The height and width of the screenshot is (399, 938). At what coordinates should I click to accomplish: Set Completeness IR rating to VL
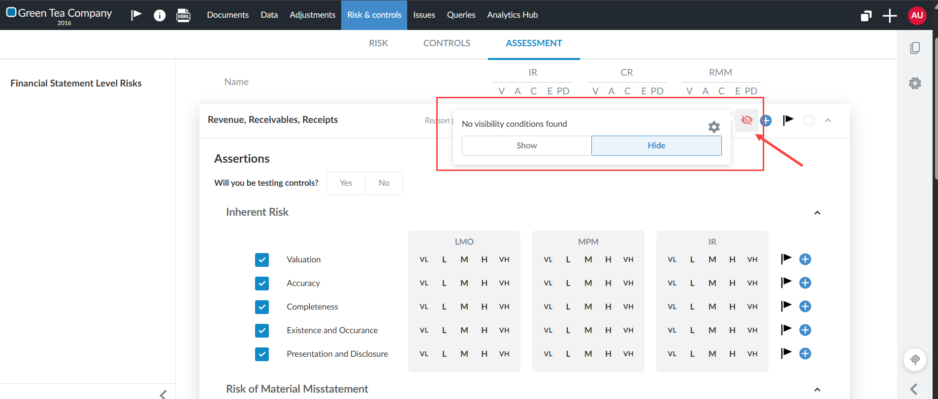click(x=672, y=307)
